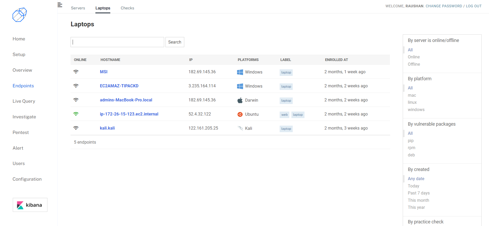Screen dimensions: 489x226
Task: Filter platform by windows
Action: tap(416, 110)
